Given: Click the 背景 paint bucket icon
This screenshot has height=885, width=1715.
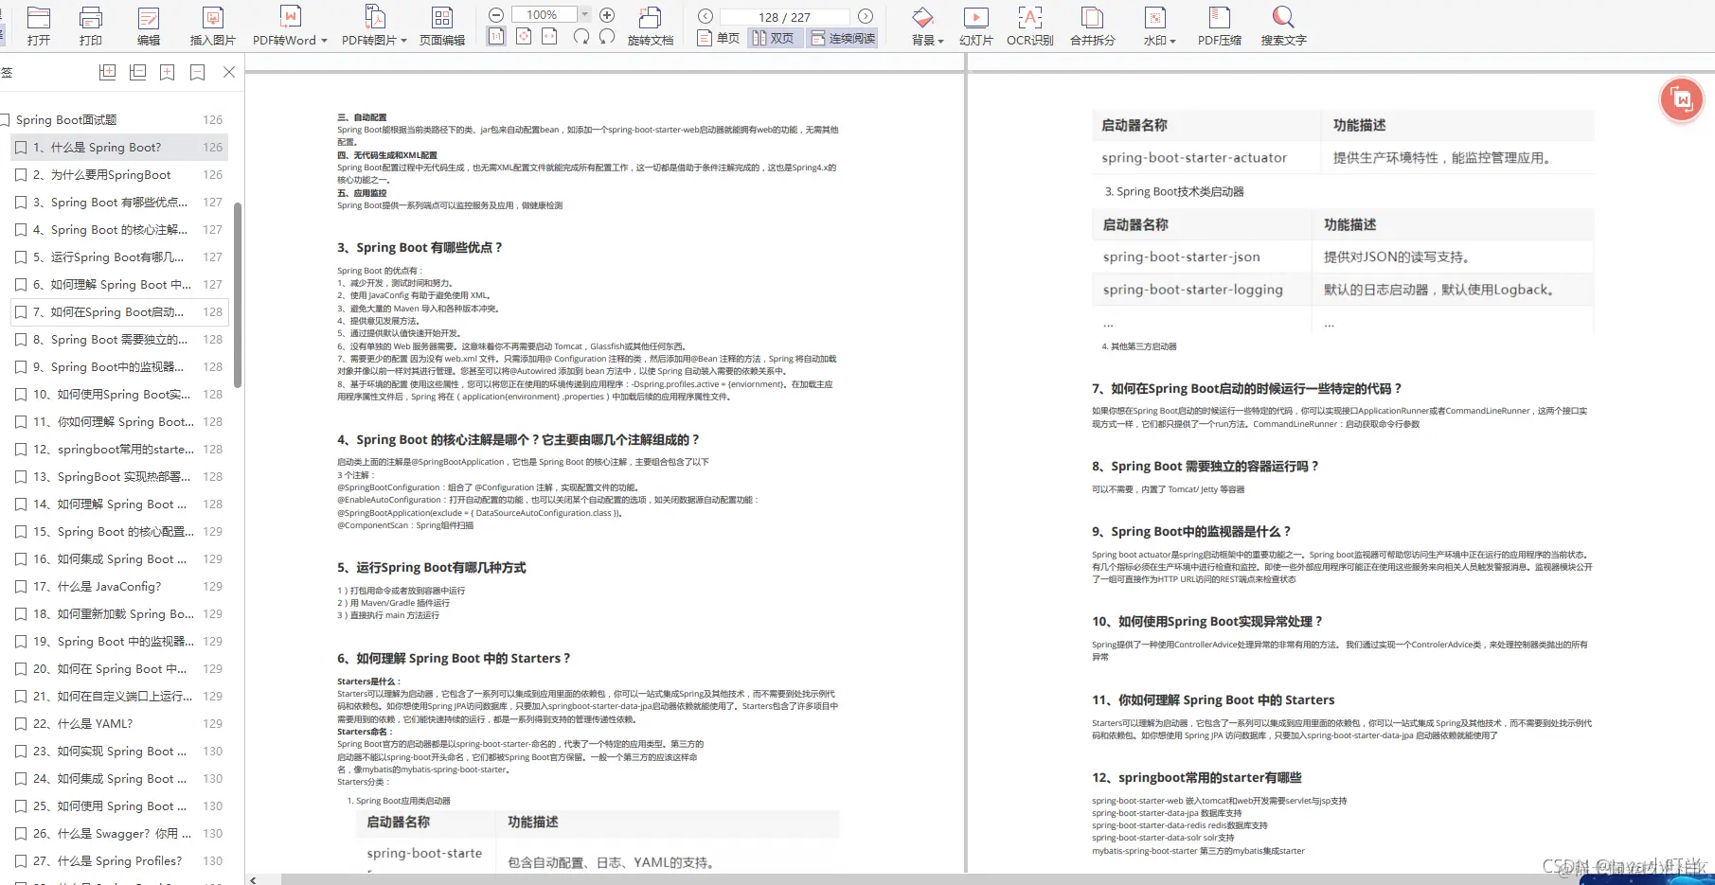Looking at the screenshot, I should (x=922, y=17).
